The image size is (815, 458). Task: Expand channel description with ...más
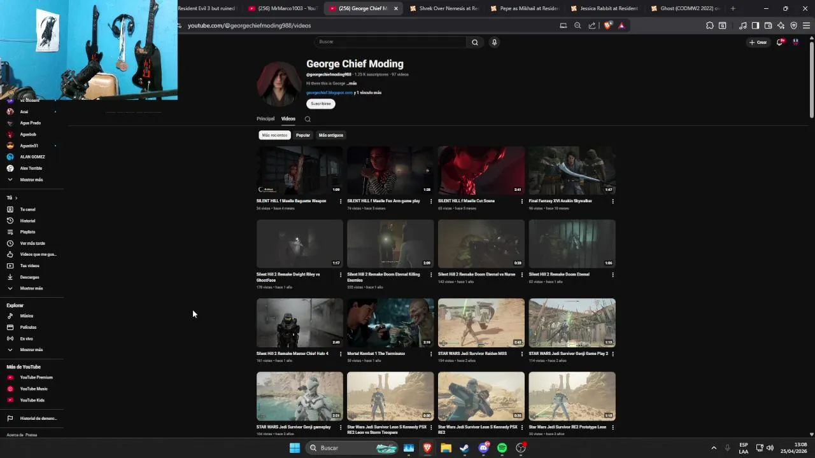[x=351, y=83]
